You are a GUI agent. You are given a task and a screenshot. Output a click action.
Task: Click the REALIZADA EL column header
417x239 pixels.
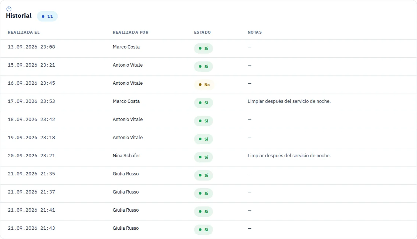pyautogui.click(x=24, y=32)
